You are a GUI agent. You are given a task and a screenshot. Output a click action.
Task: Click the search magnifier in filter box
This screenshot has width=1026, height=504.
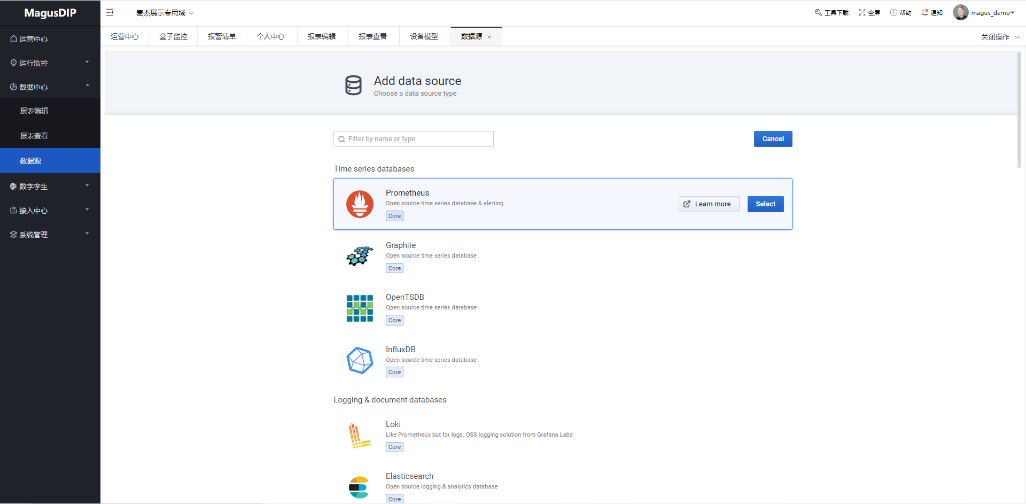(342, 139)
